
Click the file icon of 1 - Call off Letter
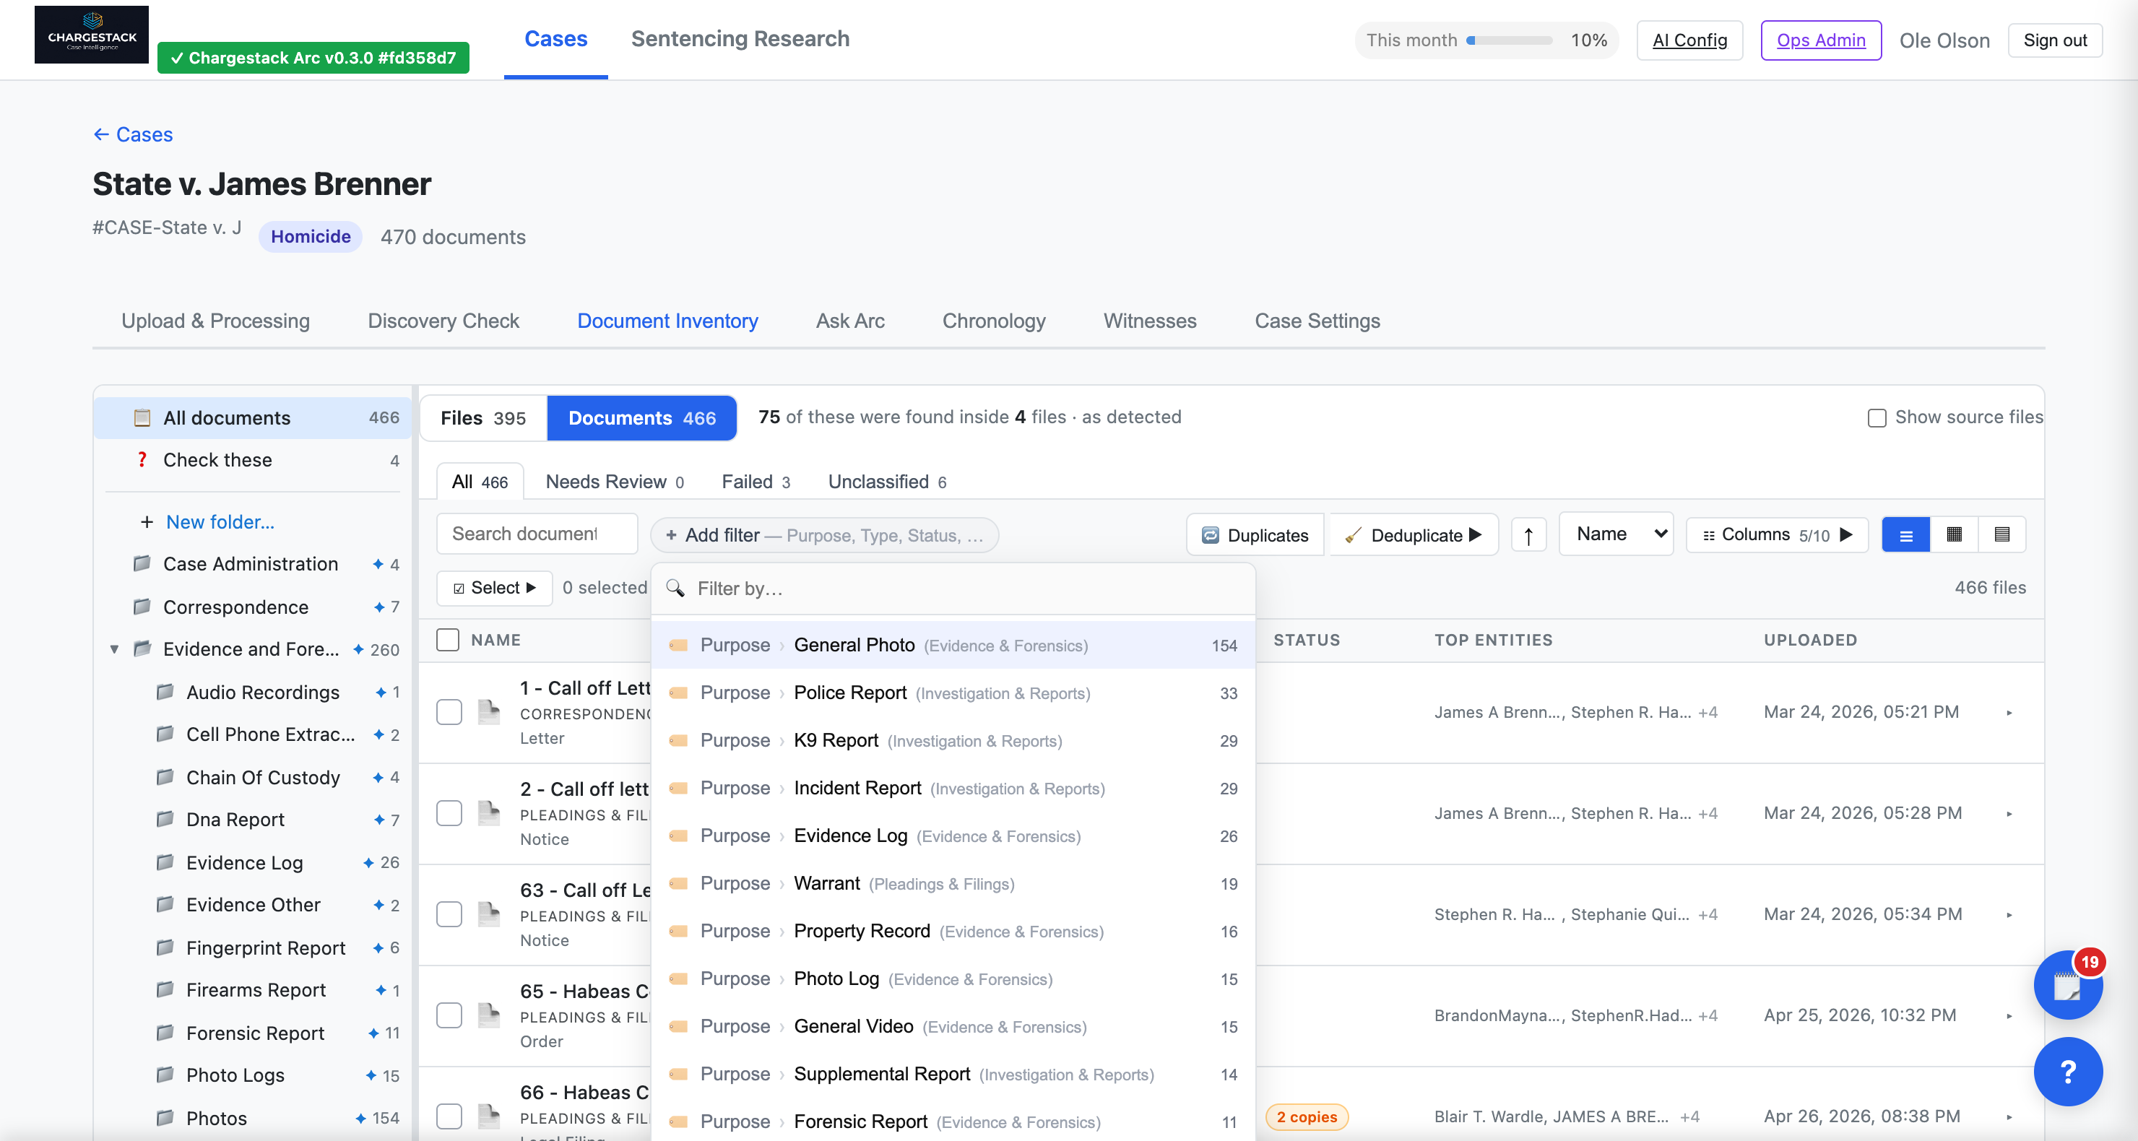pos(489,712)
